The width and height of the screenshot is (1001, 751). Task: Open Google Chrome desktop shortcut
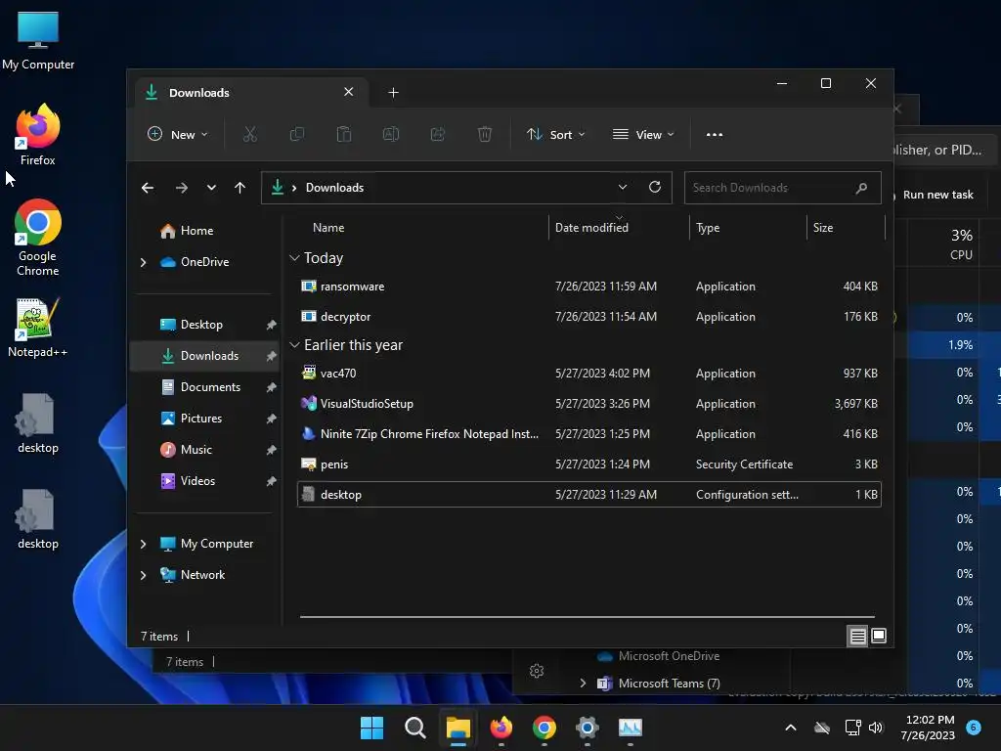38,238
